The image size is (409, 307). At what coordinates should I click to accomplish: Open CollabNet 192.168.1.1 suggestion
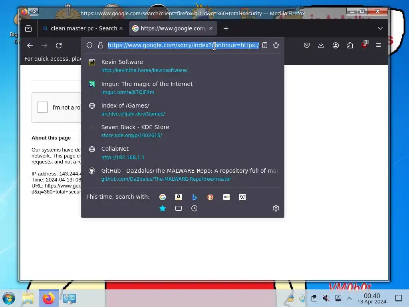183,153
